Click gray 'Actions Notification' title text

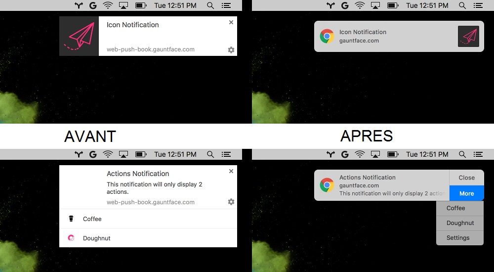(368, 178)
